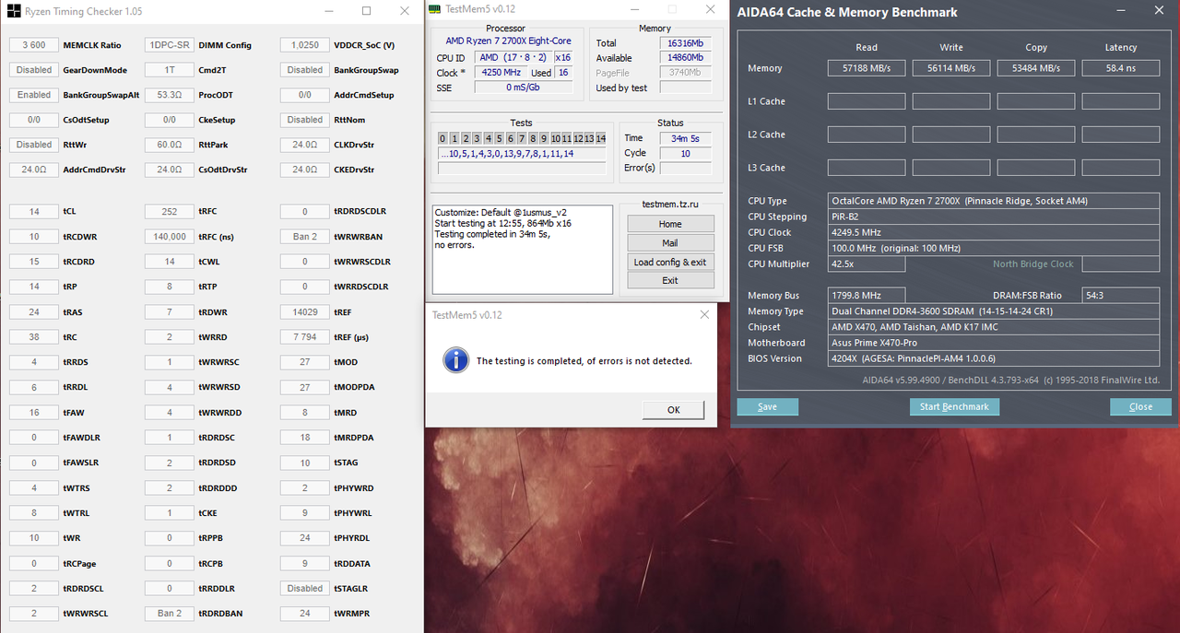The image size is (1180, 633).
Task: Click the VDDCR_SoC 1.0250 value
Action: (305, 45)
